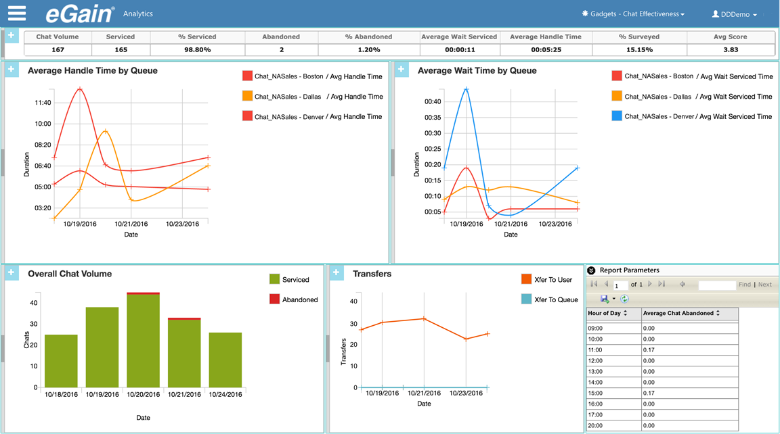Click the export/save floppy disk icon
The width and height of the screenshot is (780, 434).
pyautogui.click(x=605, y=298)
